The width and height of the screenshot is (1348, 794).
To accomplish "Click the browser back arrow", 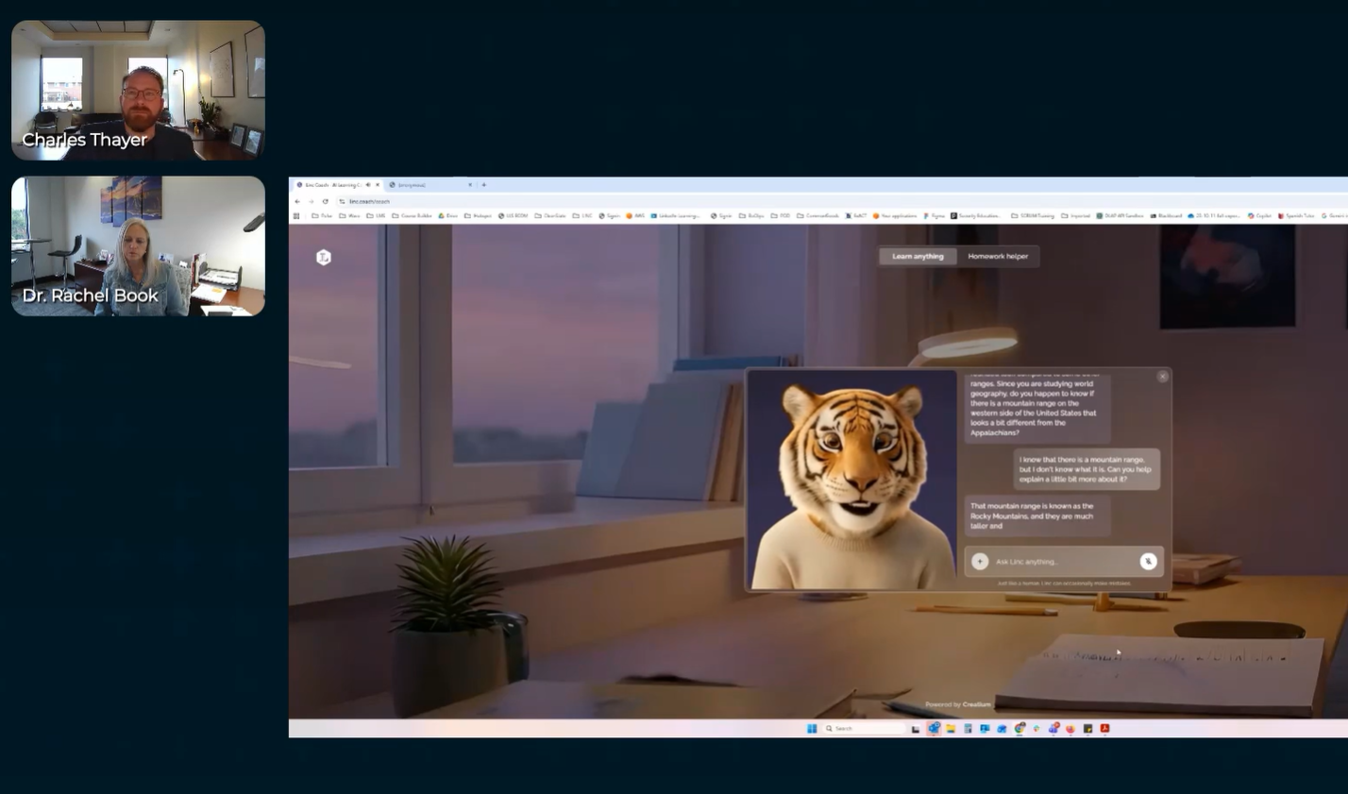I will click(x=297, y=201).
